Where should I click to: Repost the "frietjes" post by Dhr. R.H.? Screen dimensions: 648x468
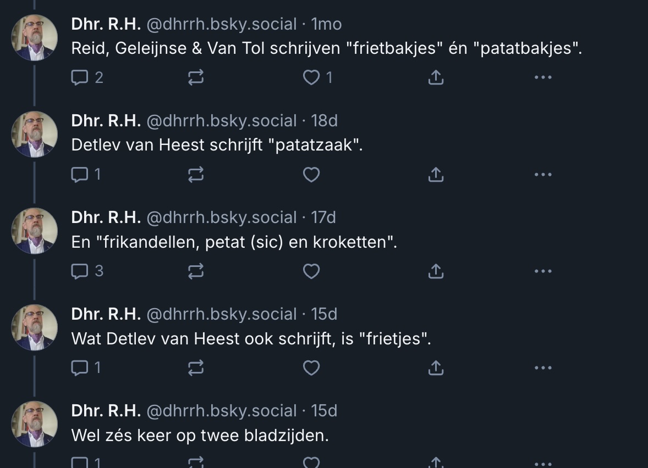click(196, 368)
